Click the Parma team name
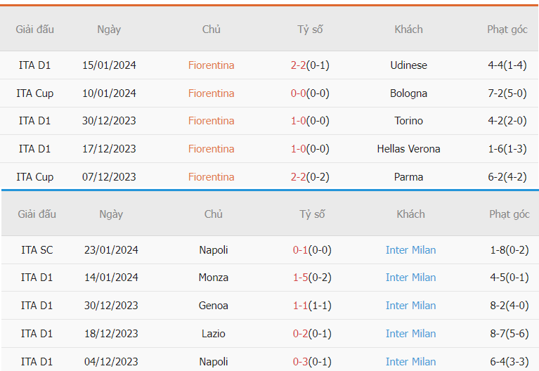 tap(408, 177)
